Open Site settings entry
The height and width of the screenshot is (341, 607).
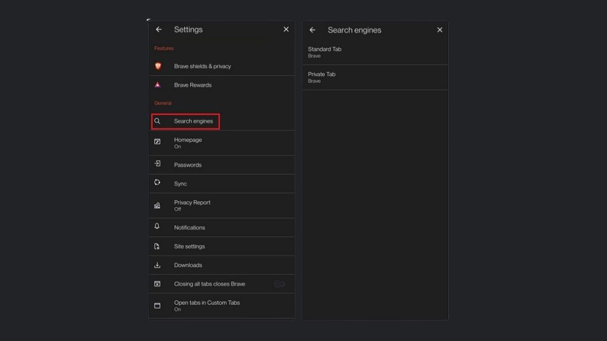pyautogui.click(x=222, y=246)
